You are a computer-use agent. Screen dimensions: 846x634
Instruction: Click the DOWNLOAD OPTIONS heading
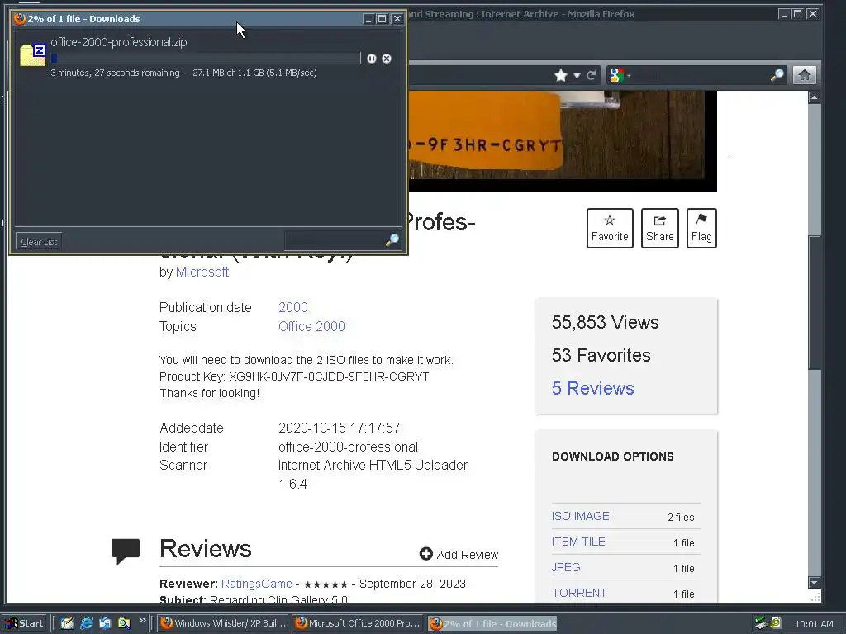[x=613, y=457]
